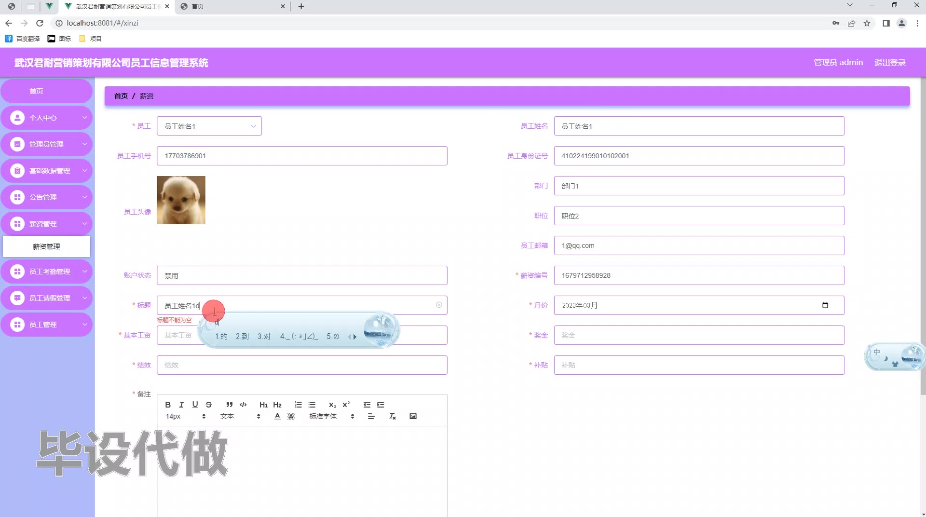Collapse the 薪资管理 parent menu
The height and width of the screenshot is (517, 926).
46,224
